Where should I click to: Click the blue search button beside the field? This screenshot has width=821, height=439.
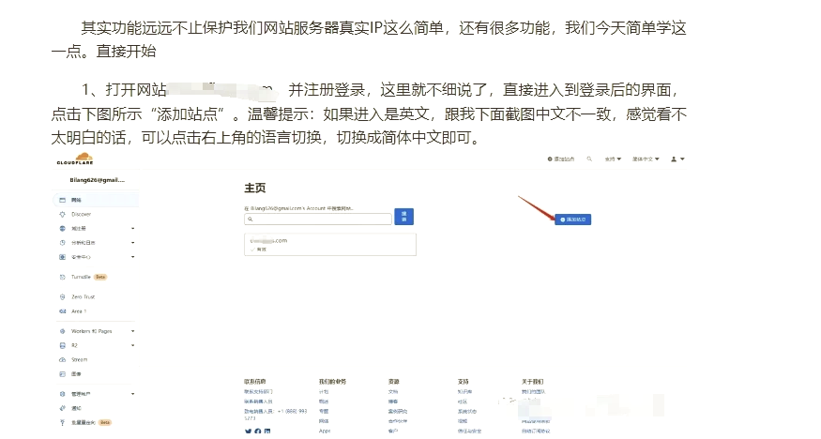403,217
